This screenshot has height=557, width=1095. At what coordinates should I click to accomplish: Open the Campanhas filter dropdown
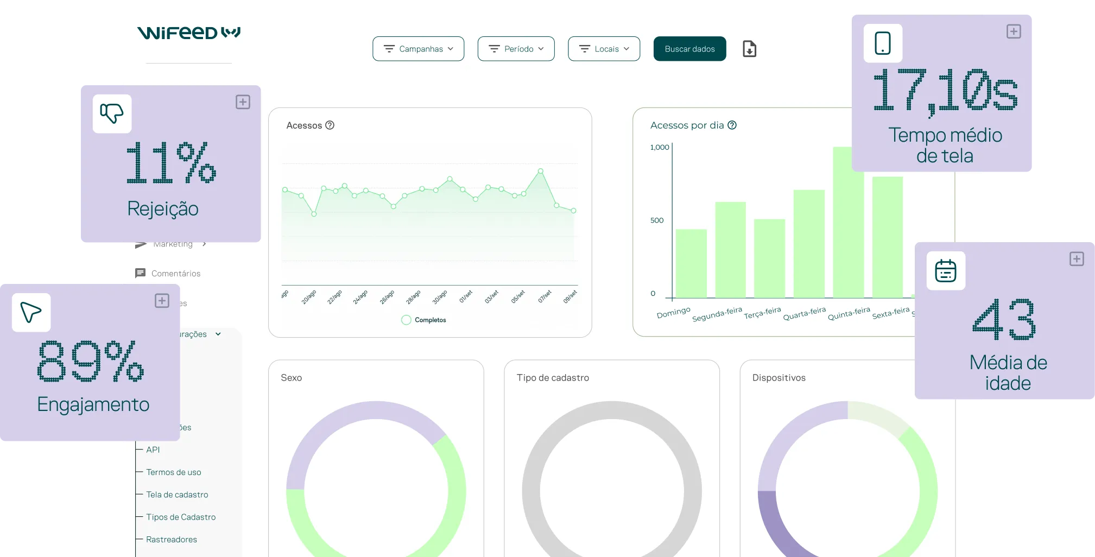(418, 49)
